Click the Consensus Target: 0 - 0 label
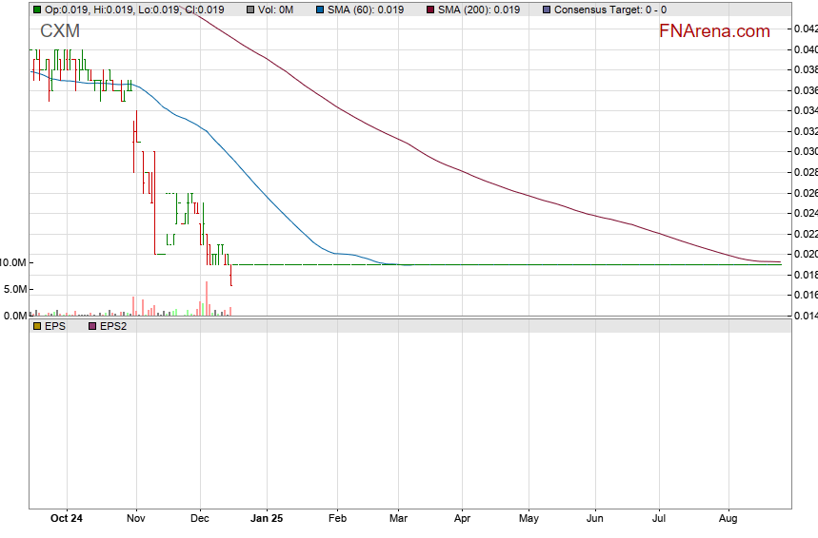 click(x=610, y=10)
